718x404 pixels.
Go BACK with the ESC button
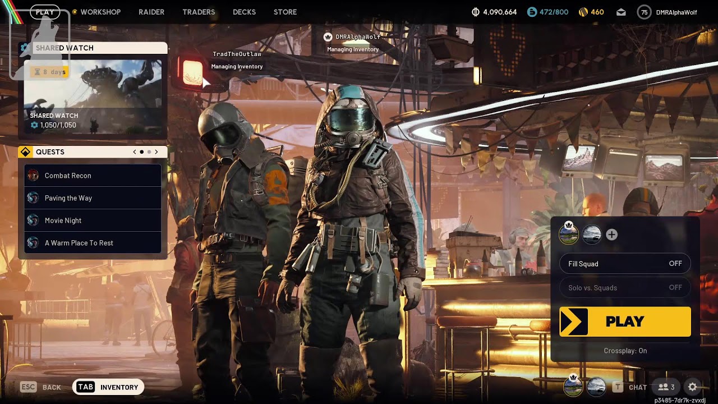tap(40, 387)
